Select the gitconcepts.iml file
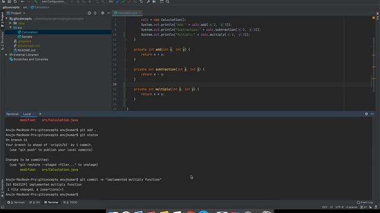This screenshot has width=380, height=213. [27, 46]
